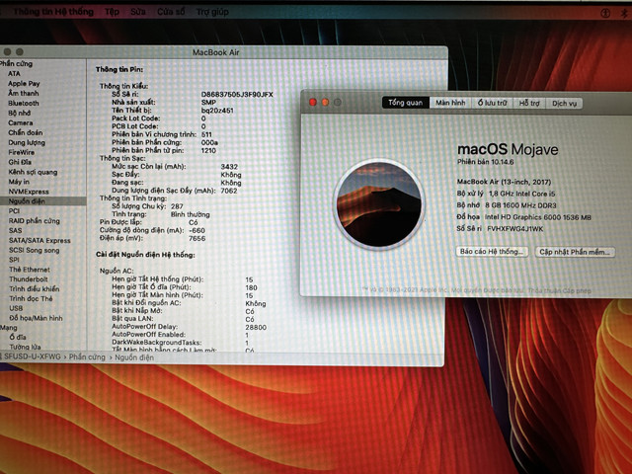Open the Cửa sổ menu
Viewport: 632px width, 474px height.
171,12
